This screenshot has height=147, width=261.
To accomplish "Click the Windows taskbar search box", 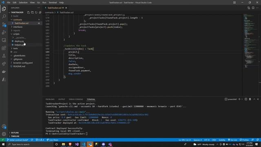I will pos(30,144).
